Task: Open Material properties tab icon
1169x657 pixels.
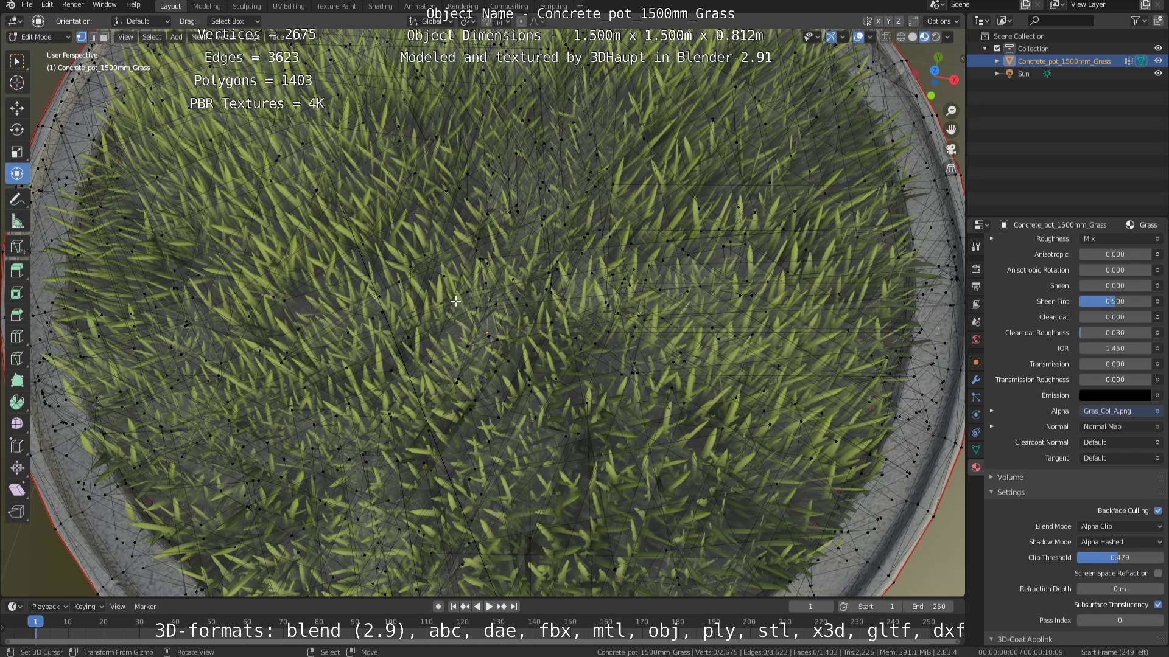Action: pyautogui.click(x=976, y=467)
